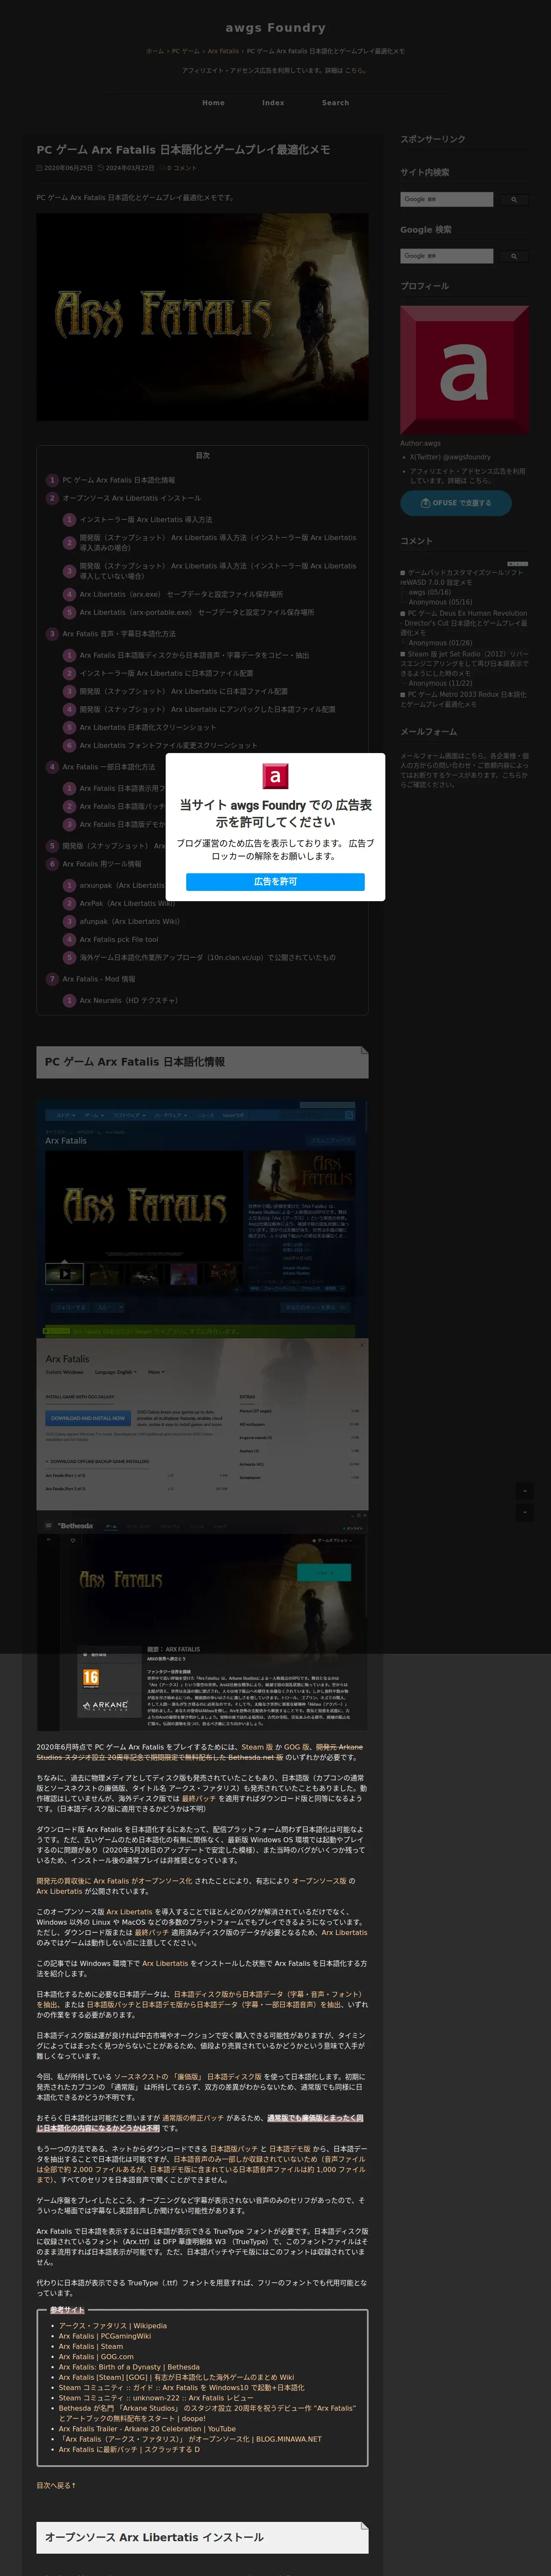
Task: Collapse the reWASD 7.0.0 設定メモ comment entry
Action: (x=403, y=573)
